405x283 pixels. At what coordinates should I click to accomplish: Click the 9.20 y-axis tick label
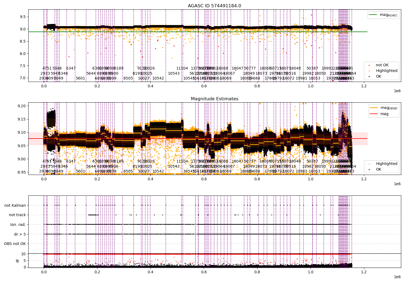pyautogui.click(x=22, y=106)
